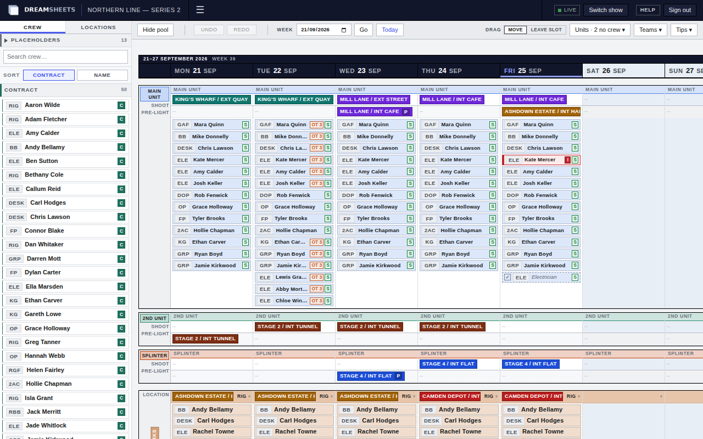Open the Teams dropdown
This screenshot has height=439, width=703.
650,30
